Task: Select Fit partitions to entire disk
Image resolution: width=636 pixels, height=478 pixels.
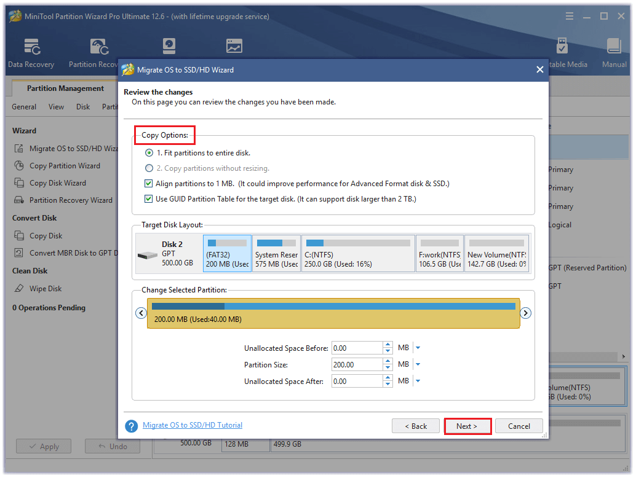Action: (x=149, y=153)
